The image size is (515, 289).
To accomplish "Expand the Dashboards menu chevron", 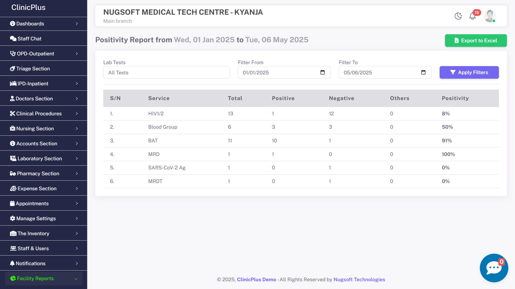I will point(77,24).
